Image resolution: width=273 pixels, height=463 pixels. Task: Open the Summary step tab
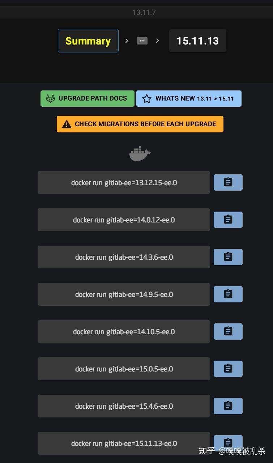[x=88, y=41]
